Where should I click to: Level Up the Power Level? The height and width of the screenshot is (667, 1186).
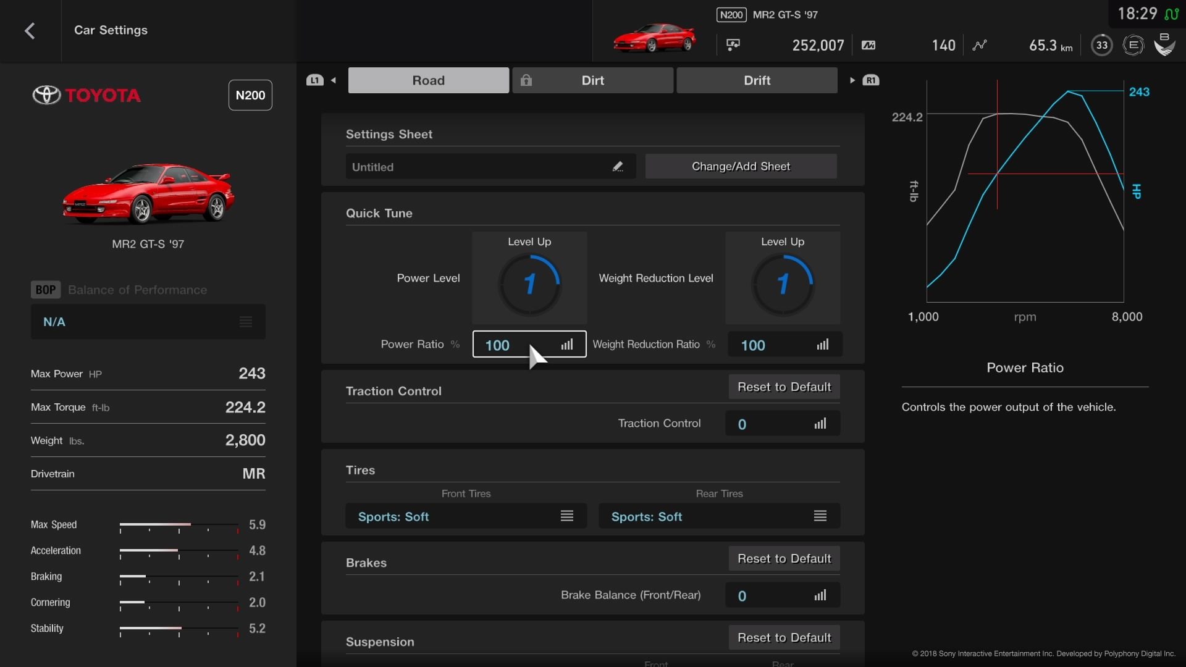[x=529, y=278]
